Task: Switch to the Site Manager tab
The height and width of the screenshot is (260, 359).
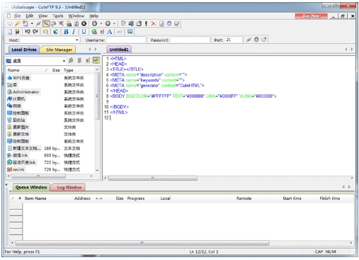Action: coord(59,50)
